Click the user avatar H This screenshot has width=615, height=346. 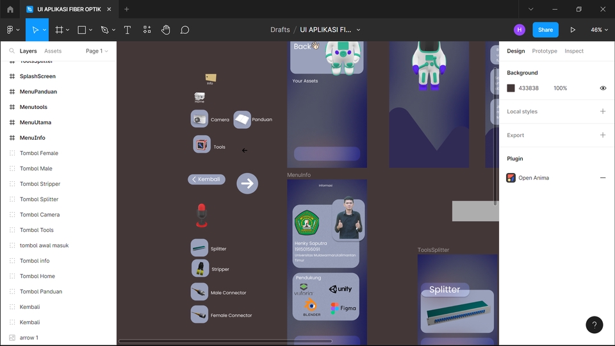point(520,30)
